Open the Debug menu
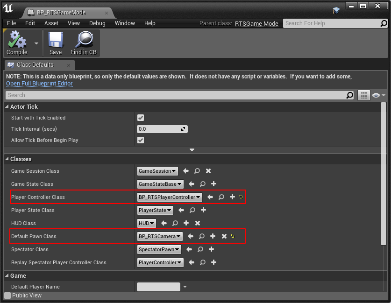Screen dimensions: 391x303 pyautogui.click(x=97, y=23)
